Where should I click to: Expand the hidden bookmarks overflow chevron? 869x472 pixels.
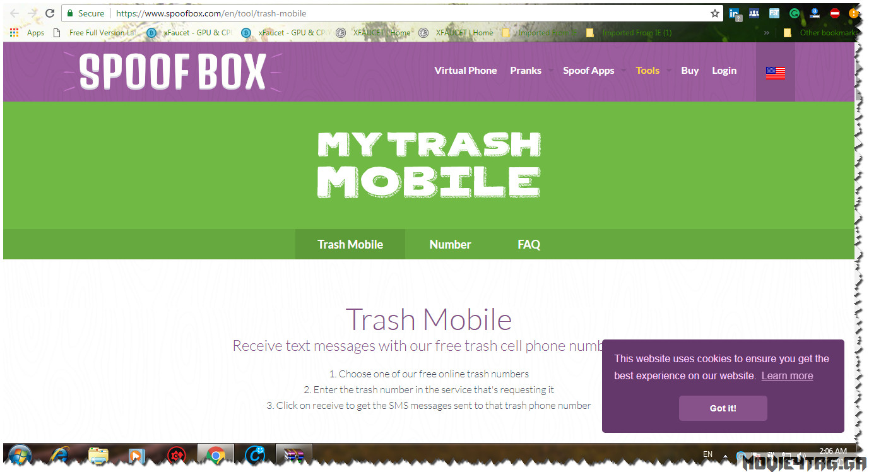tap(767, 33)
